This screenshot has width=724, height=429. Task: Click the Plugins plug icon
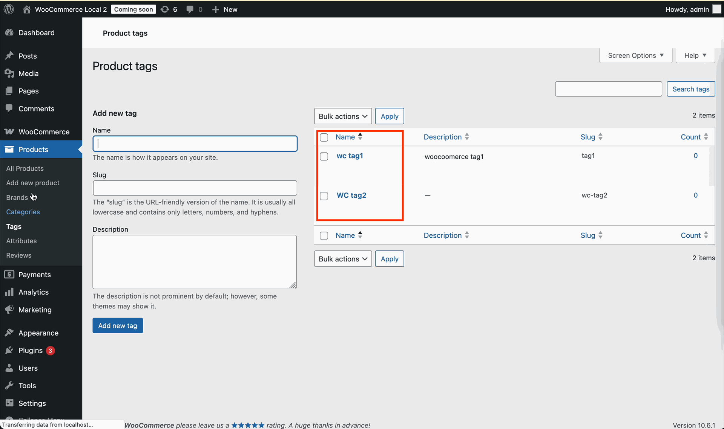coord(9,351)
